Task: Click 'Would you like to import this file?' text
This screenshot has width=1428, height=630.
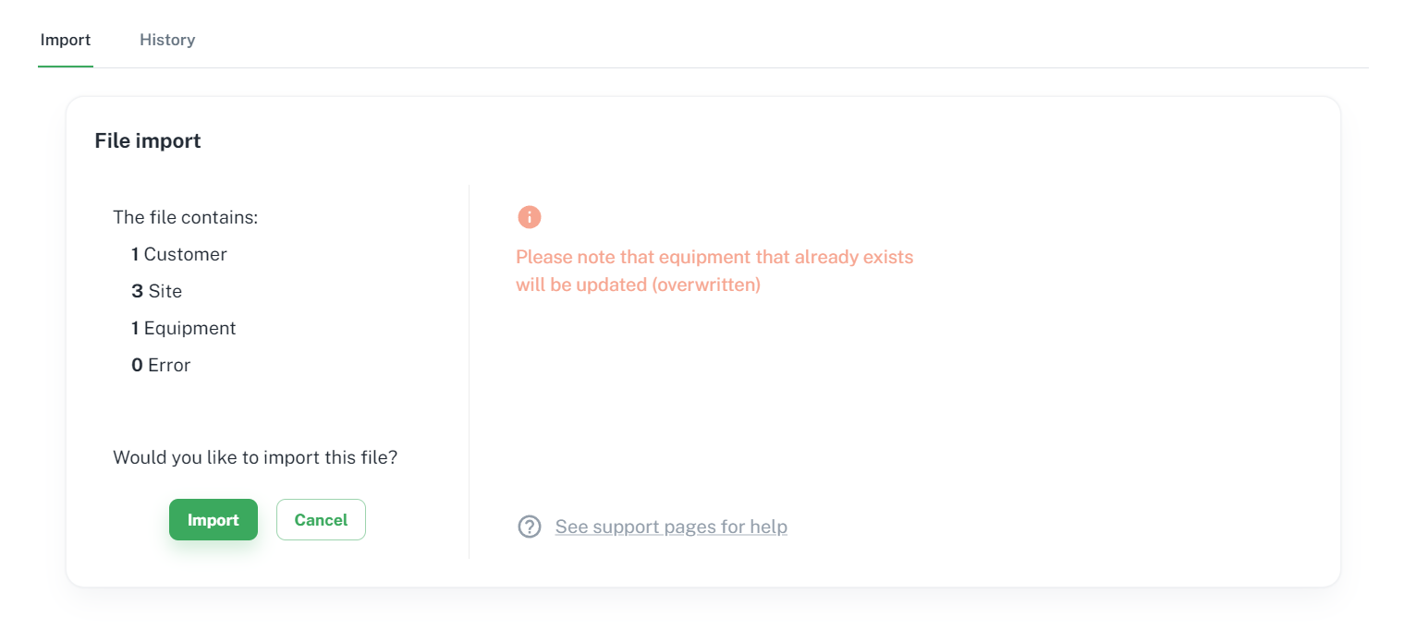Action: [255, 457]
